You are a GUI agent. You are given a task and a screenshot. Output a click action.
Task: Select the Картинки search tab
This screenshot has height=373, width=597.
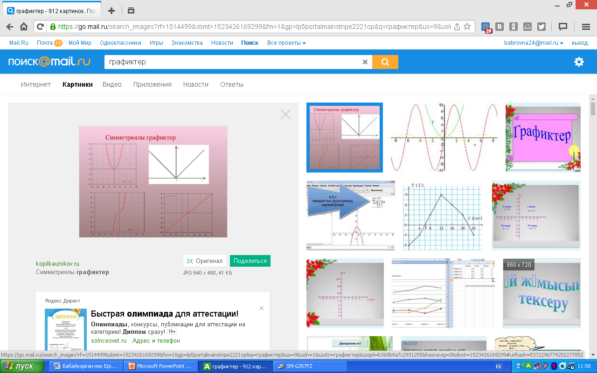tap(77, 84)
